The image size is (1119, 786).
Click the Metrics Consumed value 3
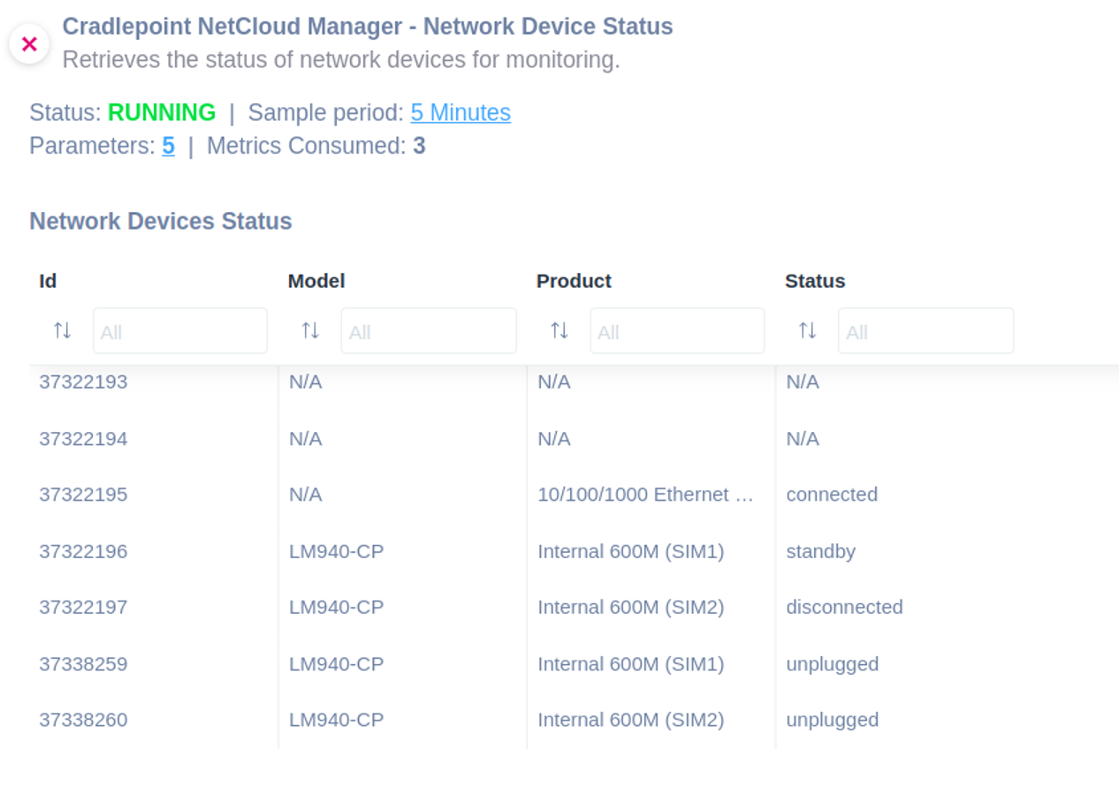(x=419, y=146)
